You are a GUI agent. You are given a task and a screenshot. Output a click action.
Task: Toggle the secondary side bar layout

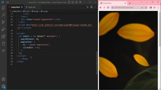click(x=76, y=2)
